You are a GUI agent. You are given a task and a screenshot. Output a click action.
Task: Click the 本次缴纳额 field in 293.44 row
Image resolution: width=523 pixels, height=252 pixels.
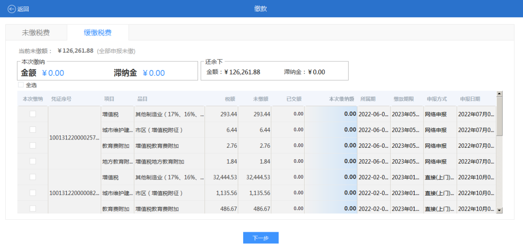click(331, 114)
